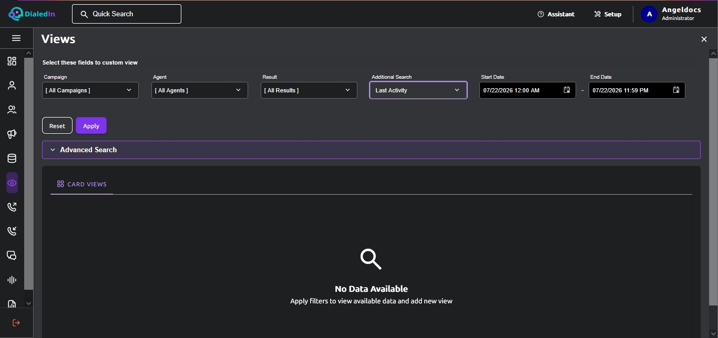Image resolution: width=718 pixels, height=338 pixels.
Task: Click the "No Data Available" text
Action: 371,289
